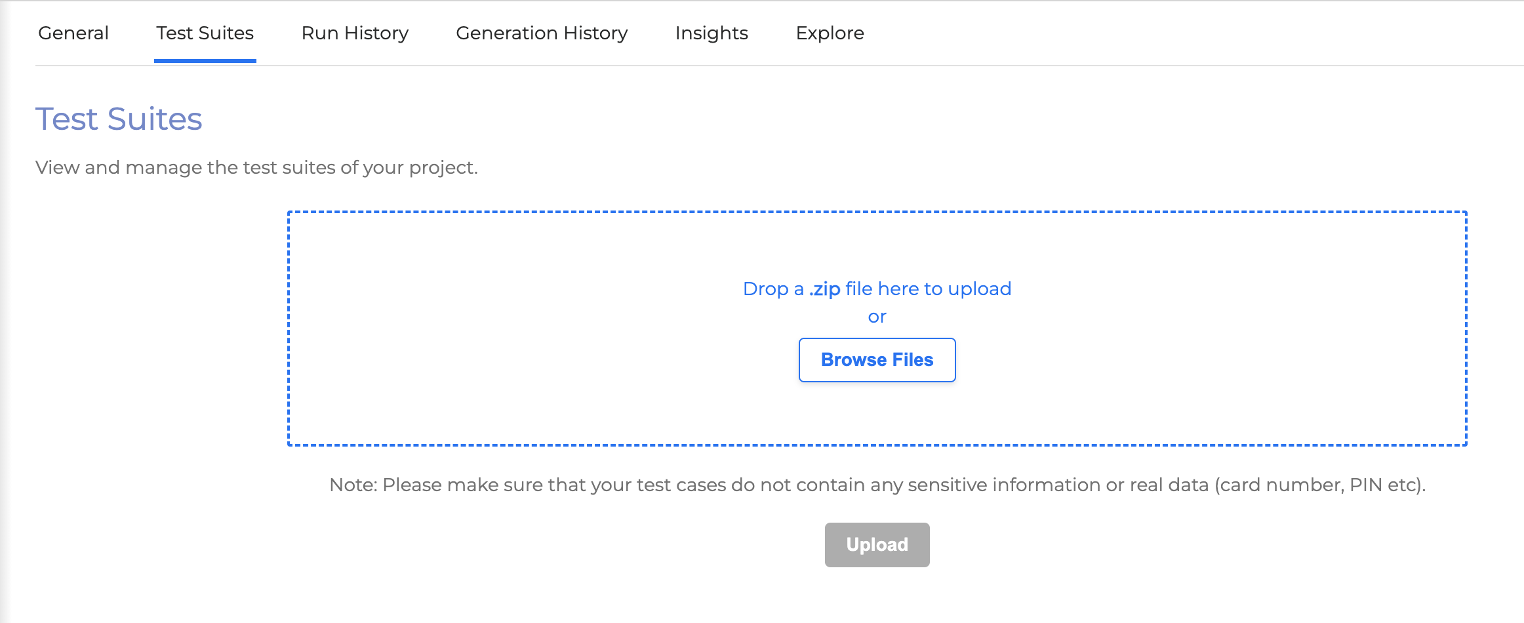1524x623 pixels.
Task: Click the blue underline below Test Suites tab
Action: point(205,61)
